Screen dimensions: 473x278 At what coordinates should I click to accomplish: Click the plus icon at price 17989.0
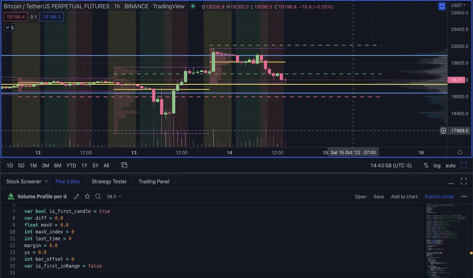[443, 131]
